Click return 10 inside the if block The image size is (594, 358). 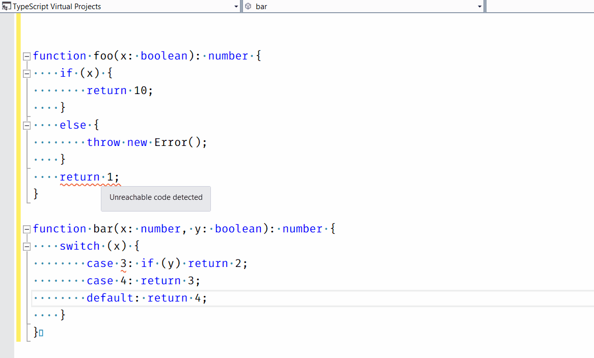click(x=120, y=91)
